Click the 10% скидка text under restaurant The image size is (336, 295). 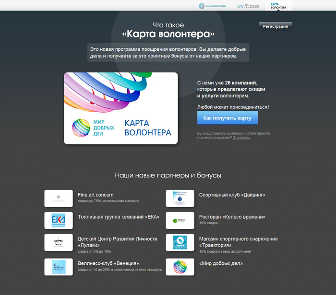[x=208, y=223]
